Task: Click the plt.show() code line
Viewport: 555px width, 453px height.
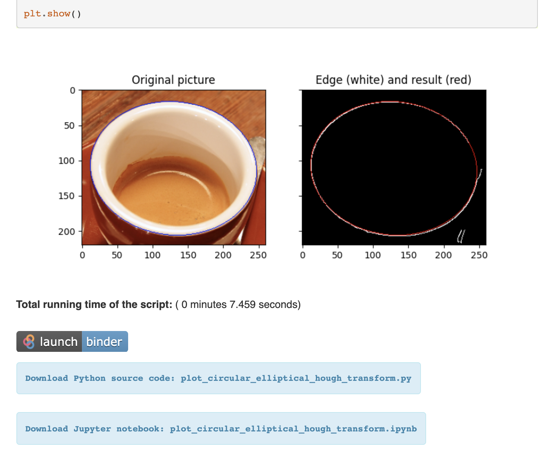Action: [x=53, y=14]
